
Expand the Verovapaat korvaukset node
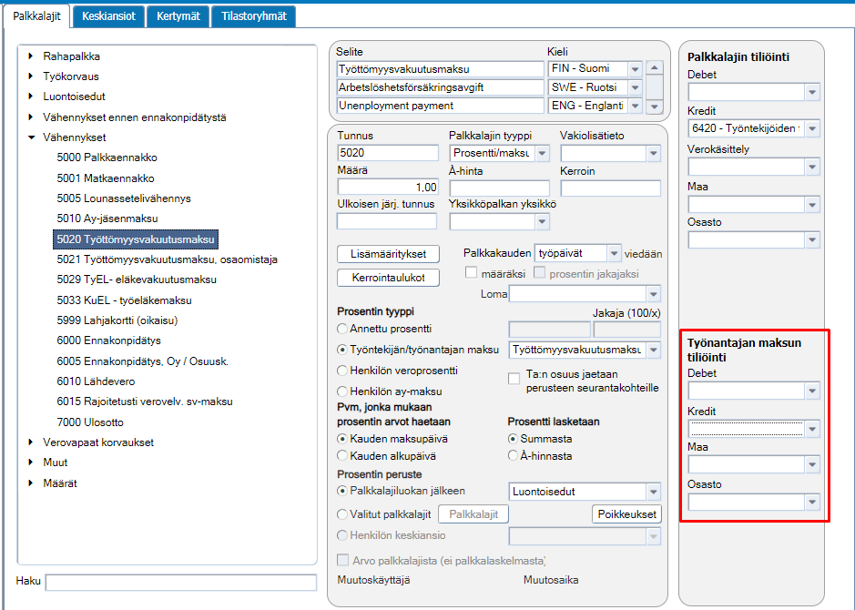(31, 442)
